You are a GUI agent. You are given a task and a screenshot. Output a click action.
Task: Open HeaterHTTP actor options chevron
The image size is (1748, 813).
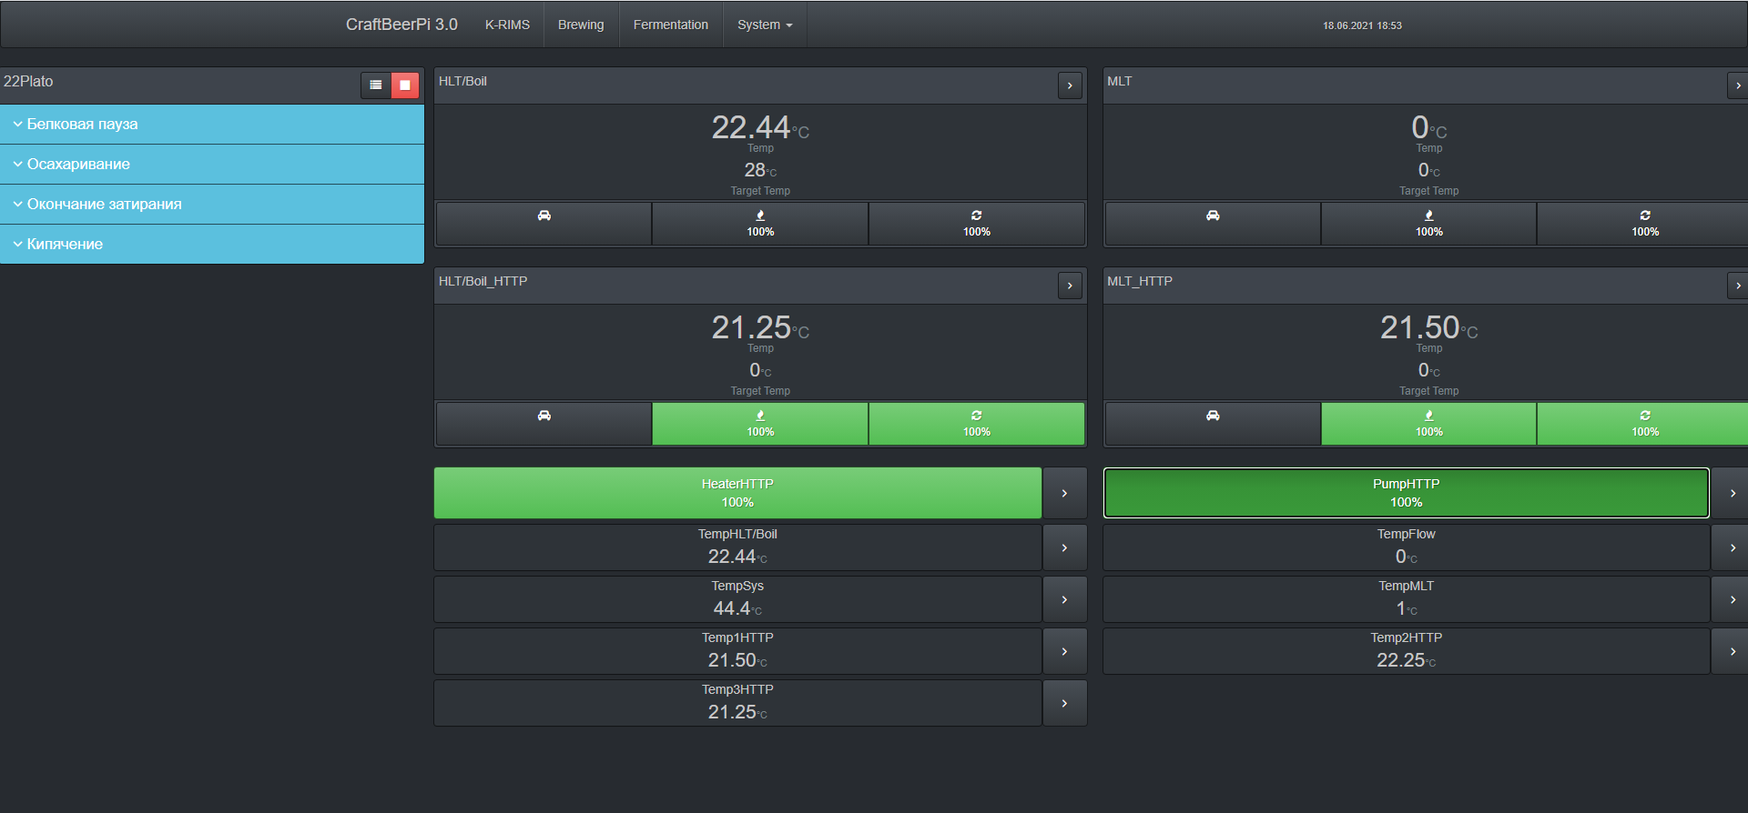[x=1064, y=493]
